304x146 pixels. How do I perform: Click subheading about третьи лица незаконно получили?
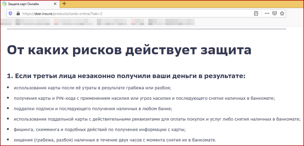126,76
